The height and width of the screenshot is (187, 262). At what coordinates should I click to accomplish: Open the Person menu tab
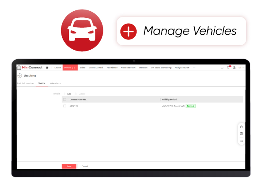70,68
